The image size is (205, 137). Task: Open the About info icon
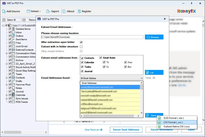64,11
